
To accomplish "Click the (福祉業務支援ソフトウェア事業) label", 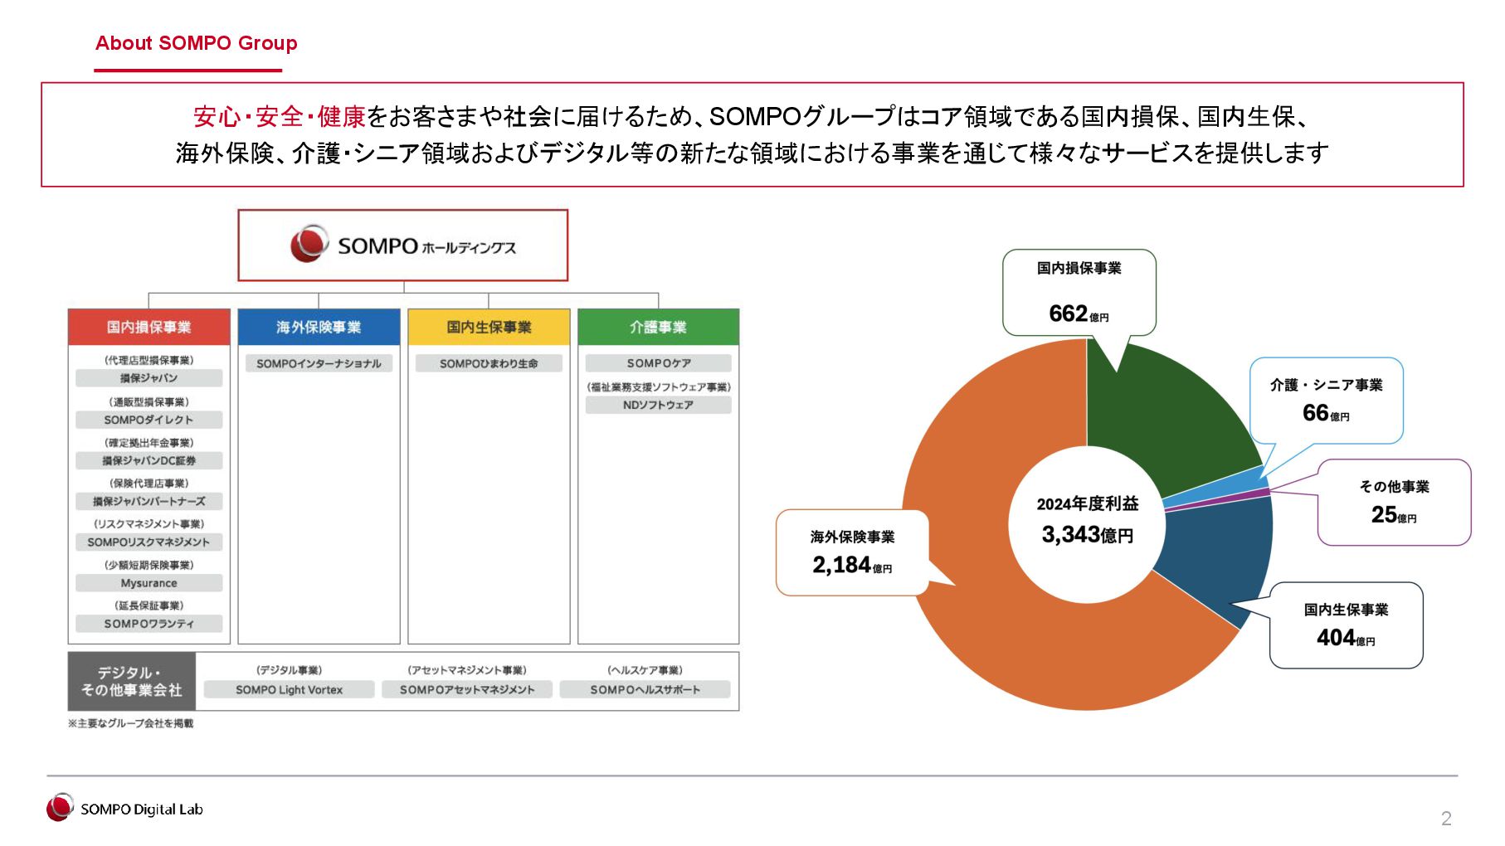I will point(658,387).
